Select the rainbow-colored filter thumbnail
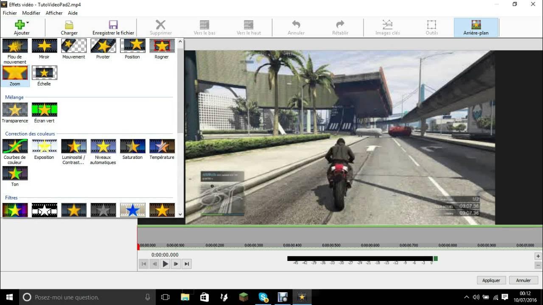543x305 pixels. [x=15, y=210]
